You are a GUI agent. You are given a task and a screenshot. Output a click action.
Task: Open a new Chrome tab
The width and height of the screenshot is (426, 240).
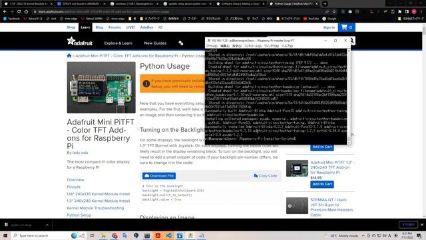click(325, 4)
